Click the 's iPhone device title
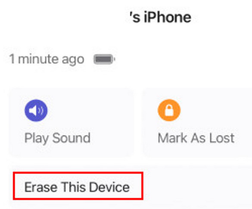The height and width of the screenshot is (209, 252). point(160,17)
